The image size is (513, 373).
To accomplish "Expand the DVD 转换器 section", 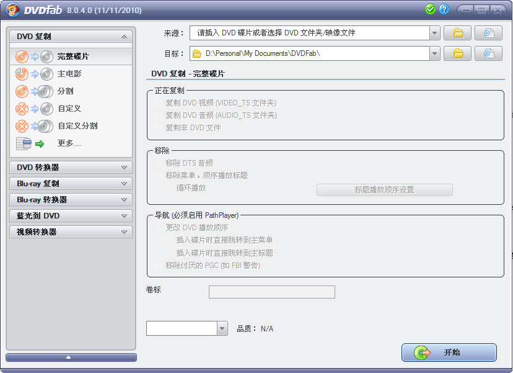I will [71, 167].
